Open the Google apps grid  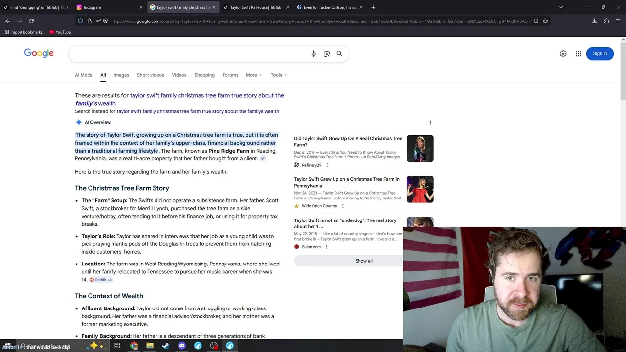(578, 54)
